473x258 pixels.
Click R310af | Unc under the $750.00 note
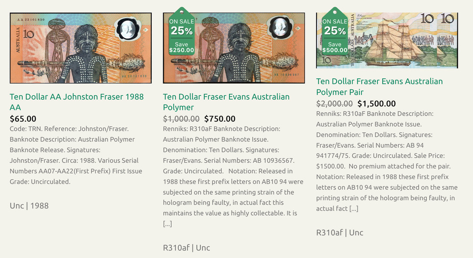coord(186,248)
